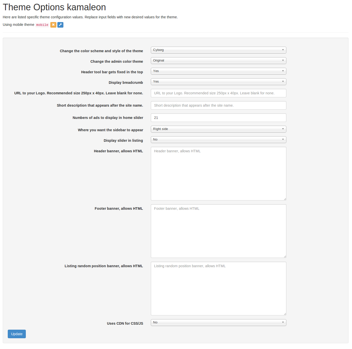Click the Listing random position banner textarea

point(218,289)
